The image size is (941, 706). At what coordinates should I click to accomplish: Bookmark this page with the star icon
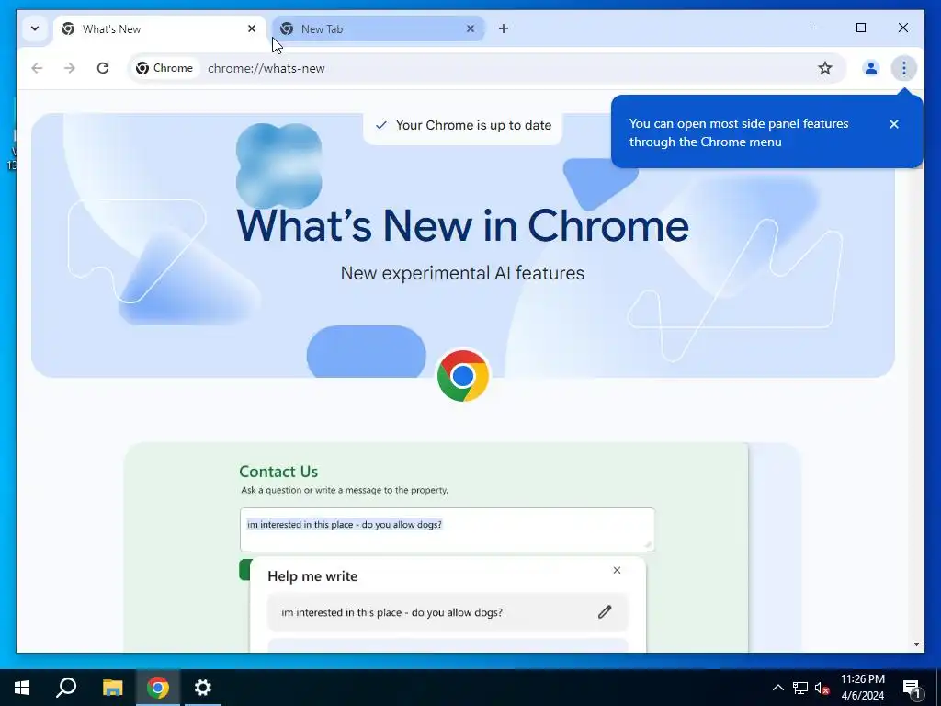[825, 68]
